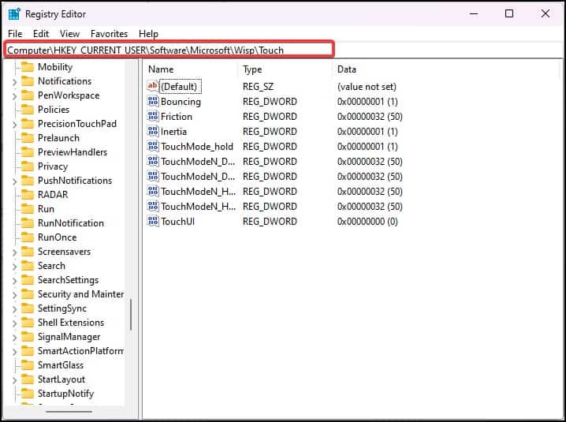Click the REG_SZ type cell
This screenshot has width=566, height=422.
point(258,87)
